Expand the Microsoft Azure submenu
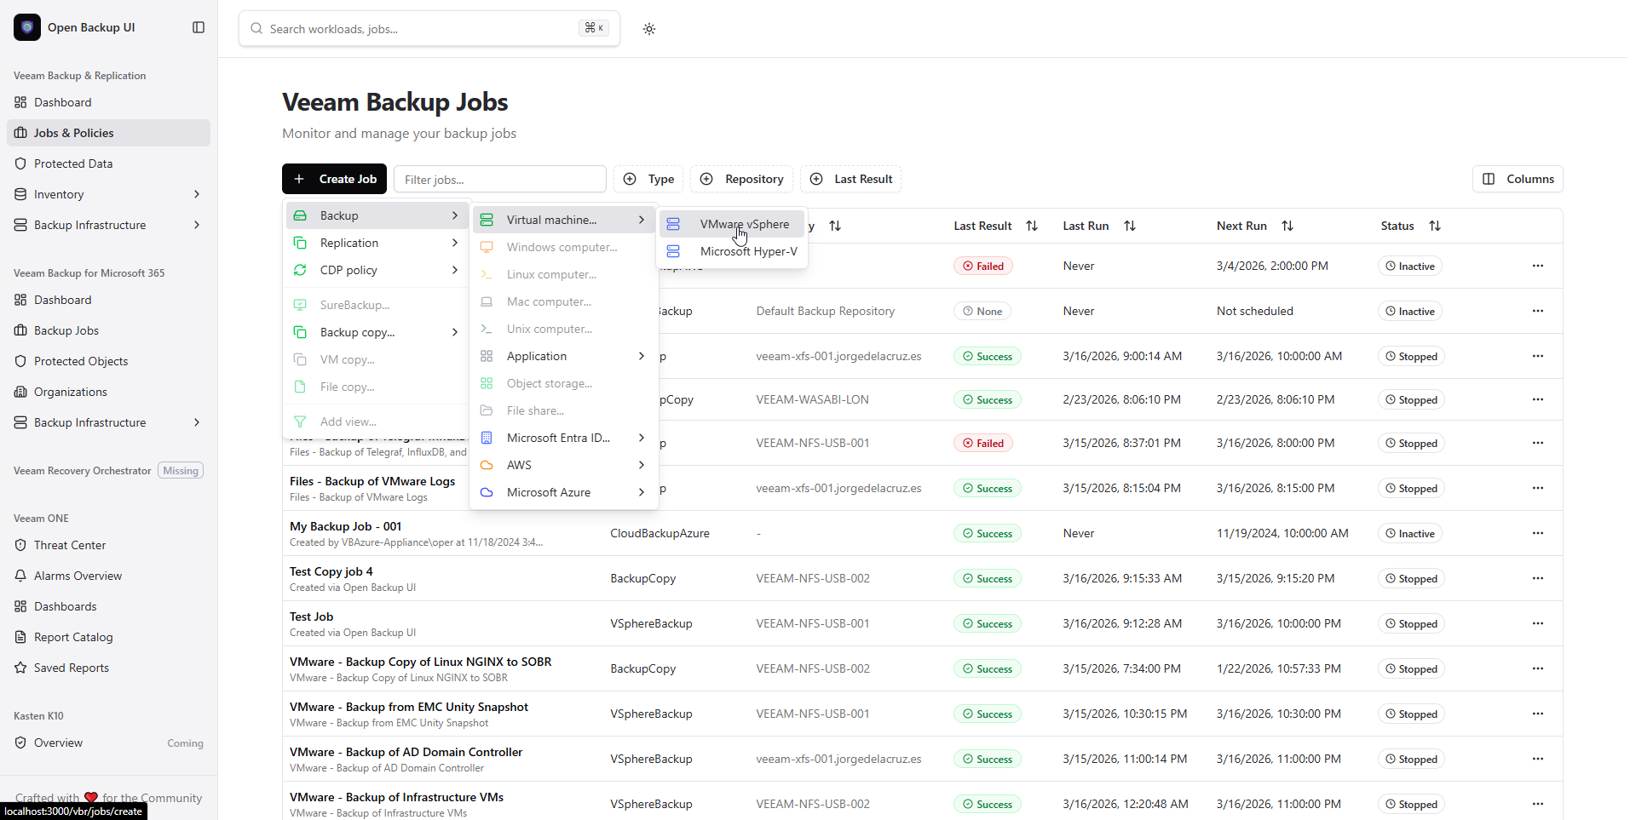 point(564,492)
